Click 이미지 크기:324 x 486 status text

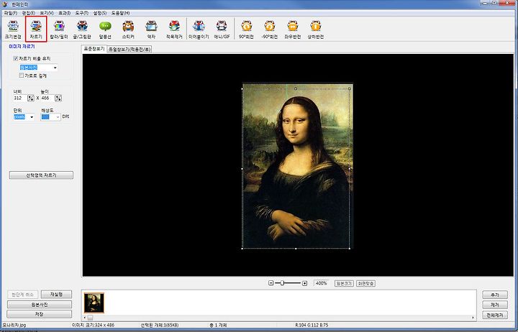93,325
